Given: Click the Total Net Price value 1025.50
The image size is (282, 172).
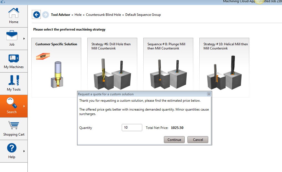Looking at the screenshot, I should coord(177,128).
